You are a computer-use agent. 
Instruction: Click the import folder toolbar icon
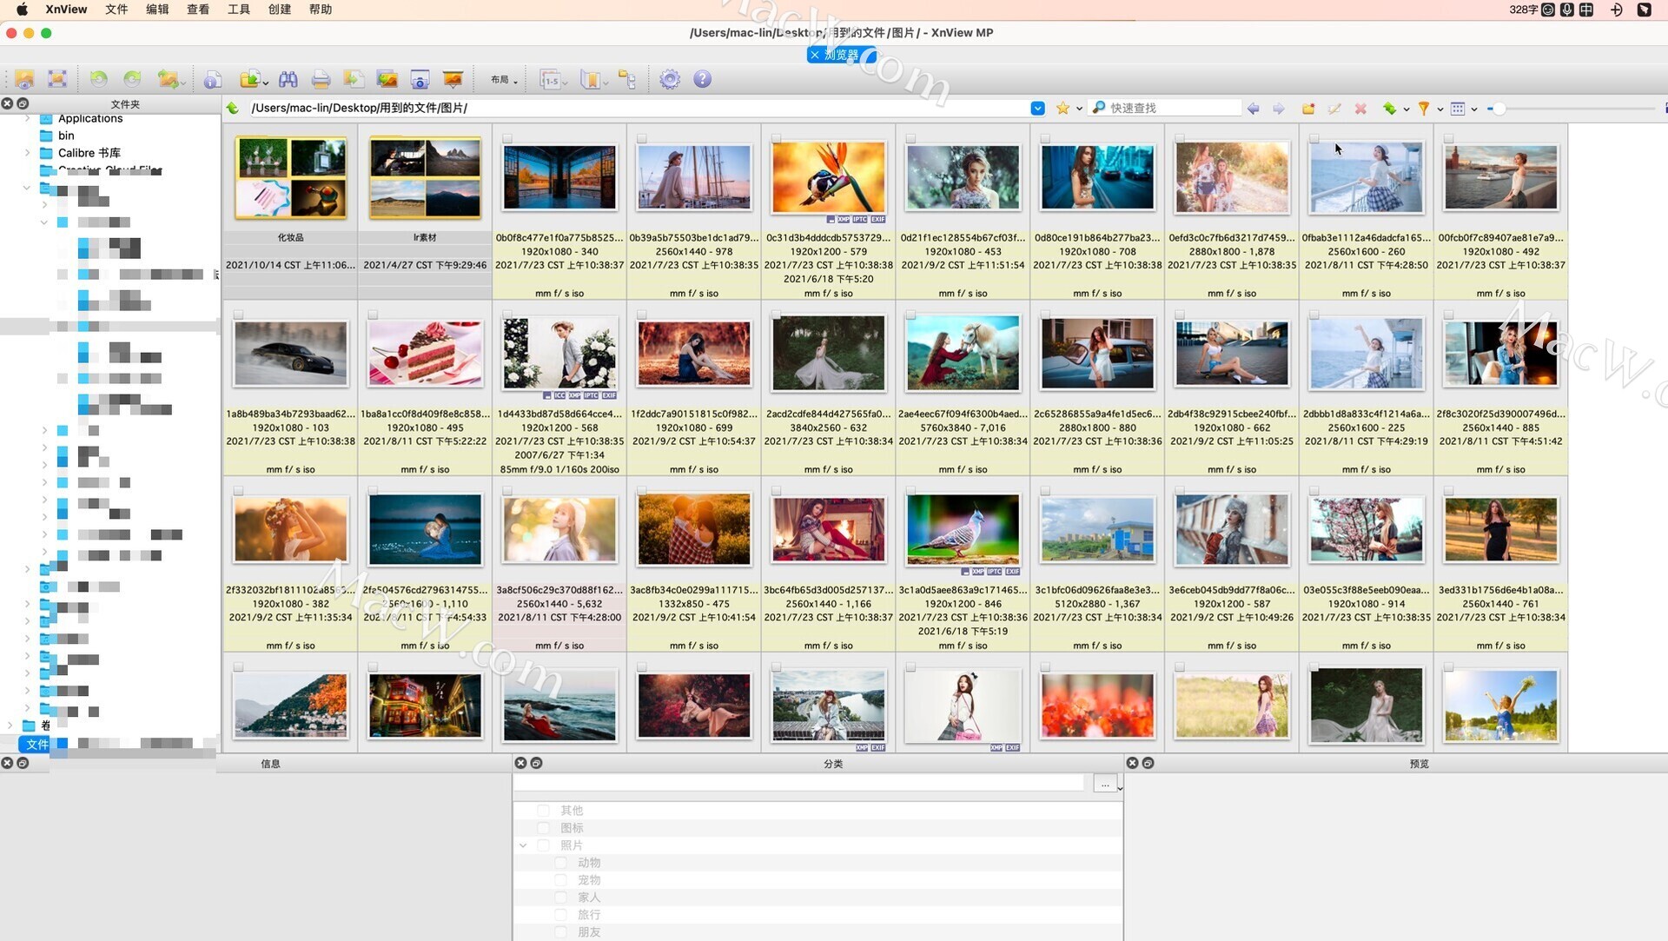(x=249, y=80)
